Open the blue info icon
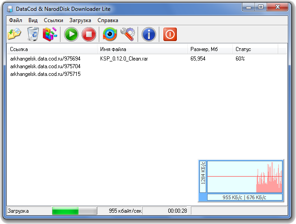 coord(149,34)
